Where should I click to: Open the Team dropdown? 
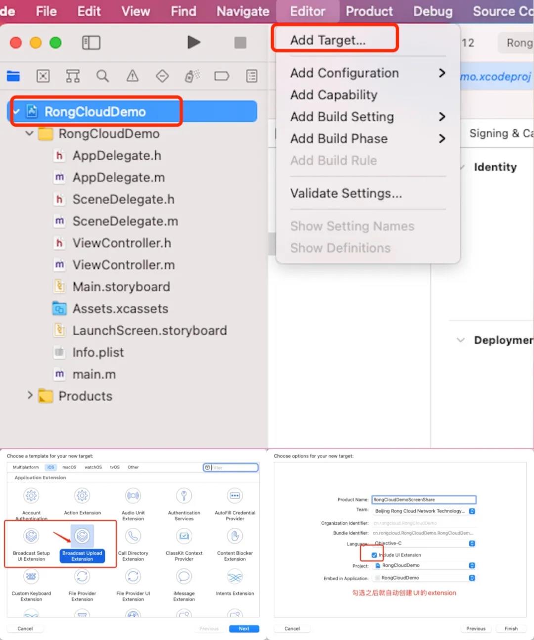[x=424, y=511]
